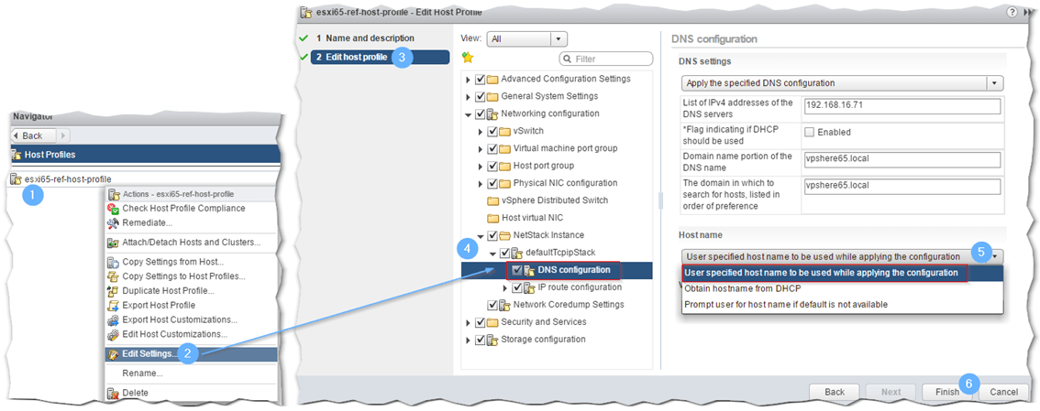Select step 2 Edit host profile
Image resolution: width=1040 pixels, height=411 pixels.
click(380, 57)
